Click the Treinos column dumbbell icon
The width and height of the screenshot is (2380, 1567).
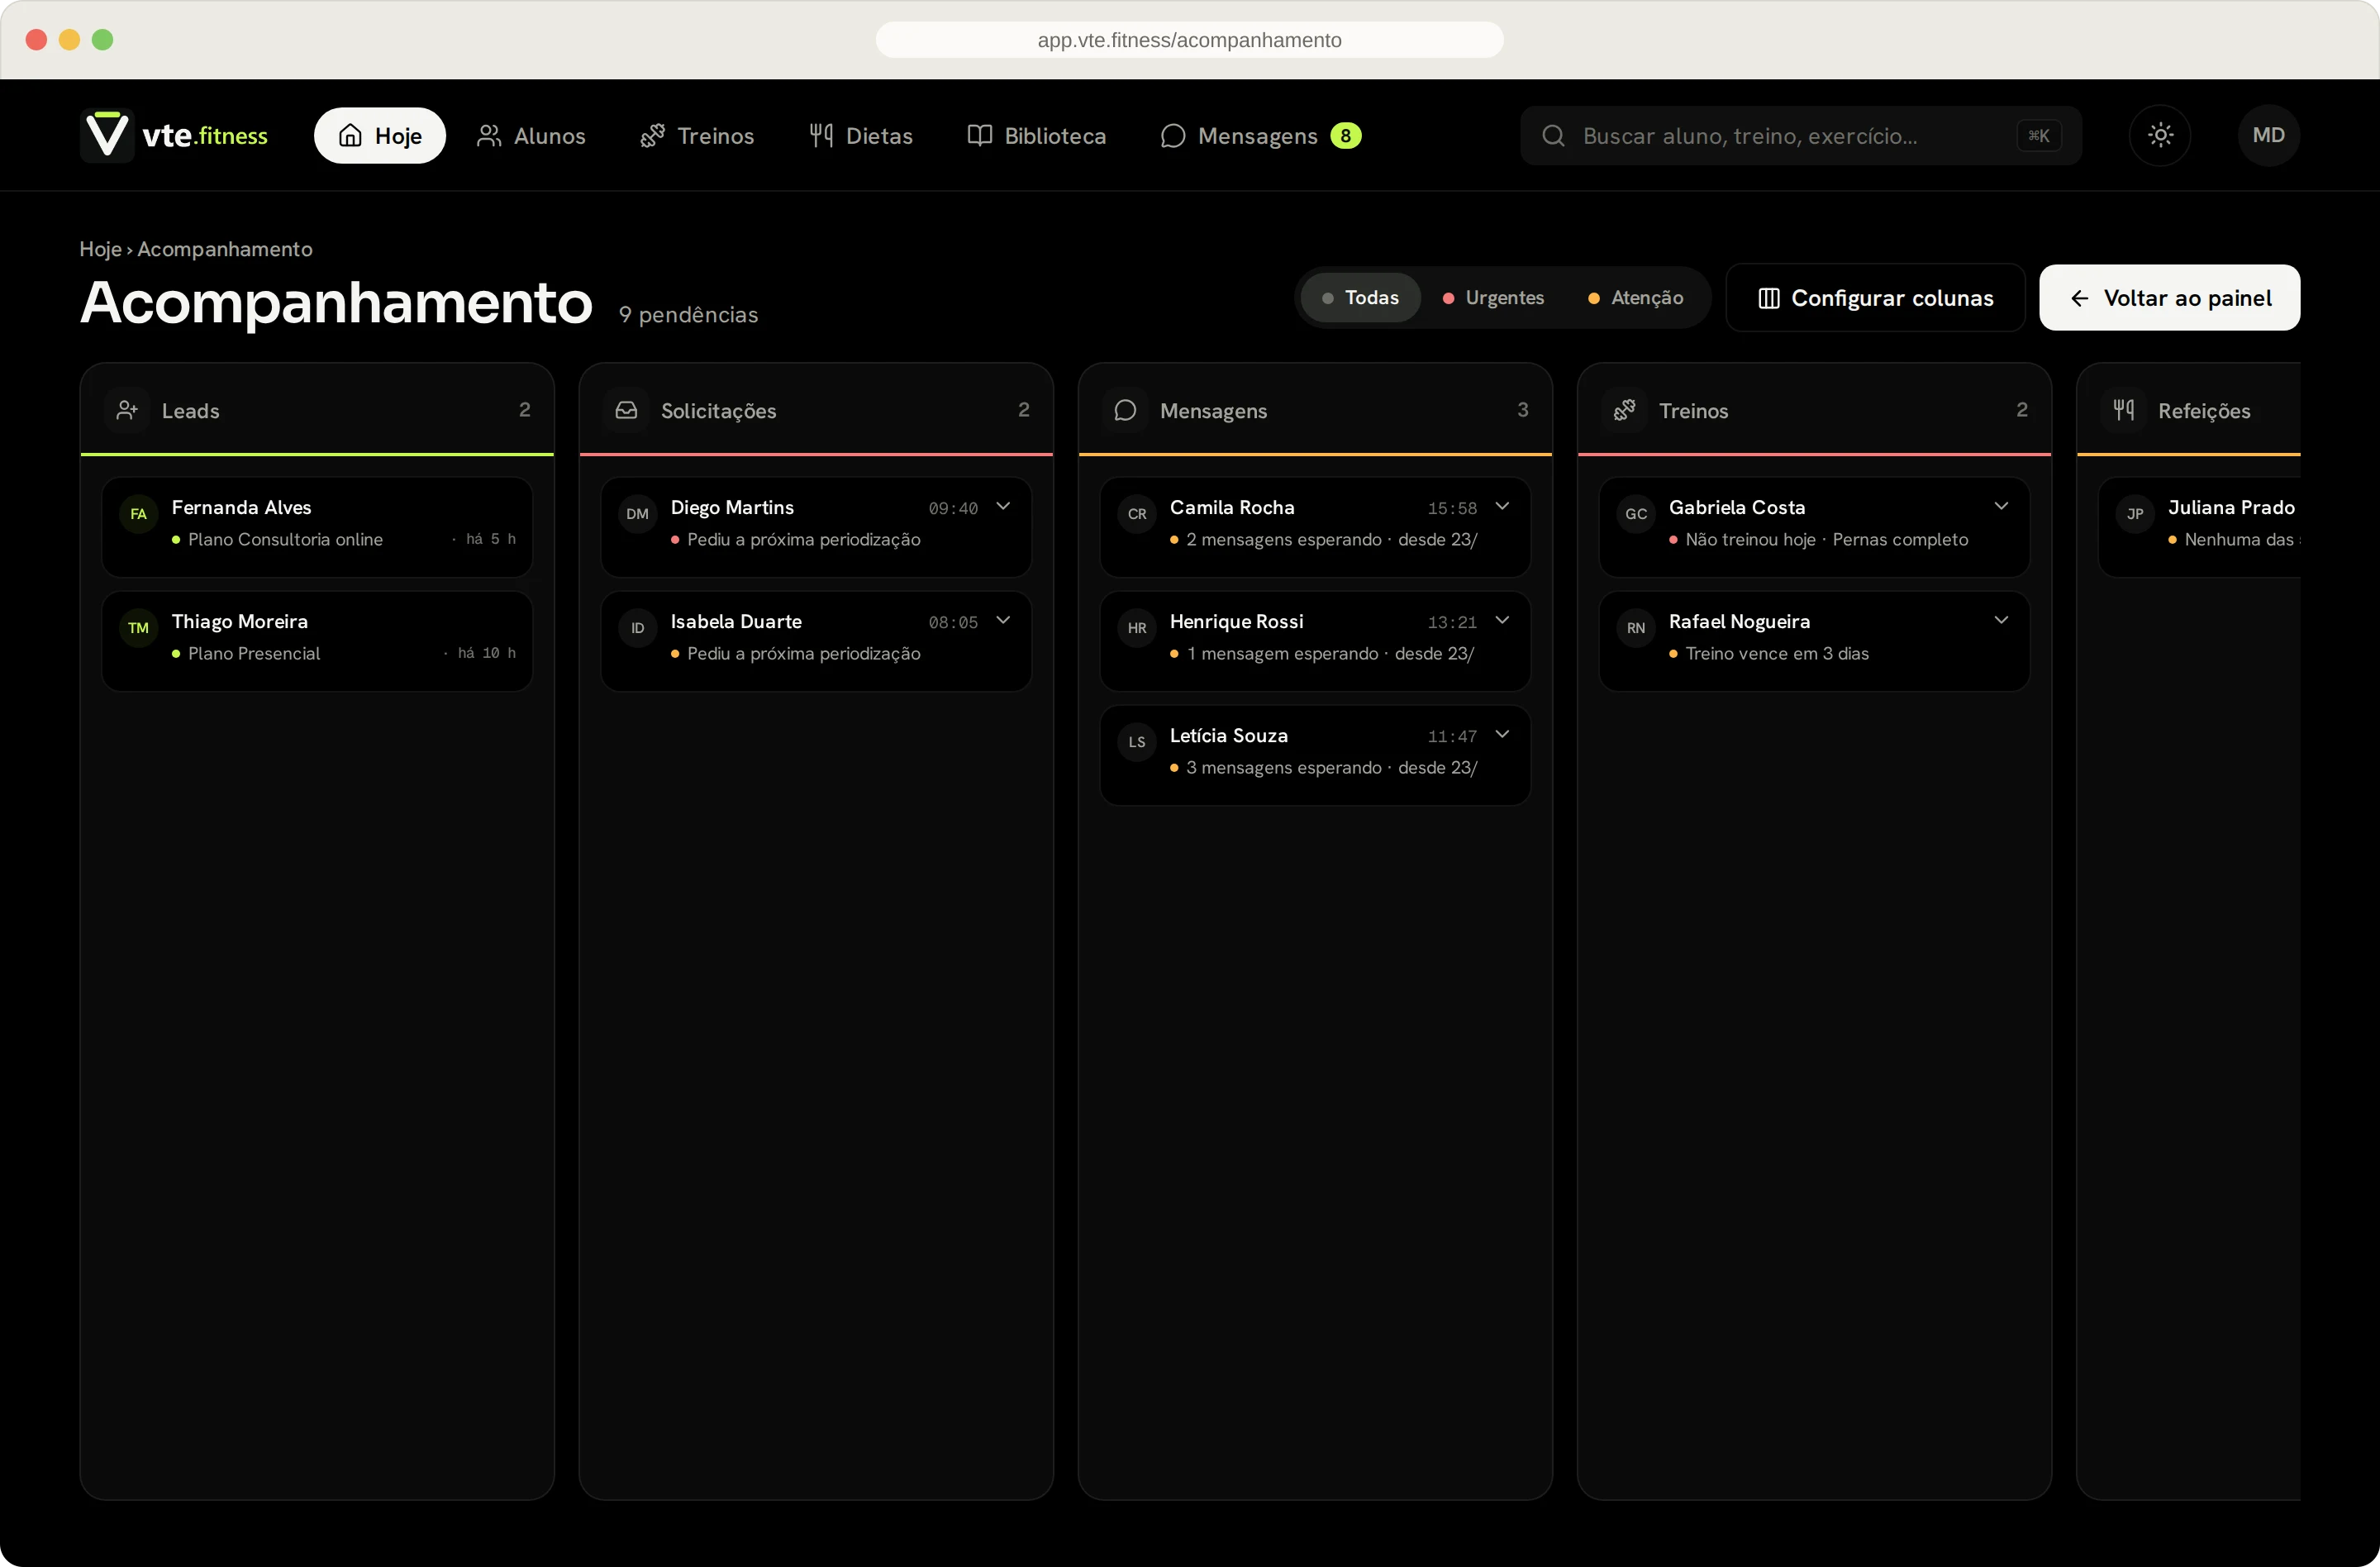pyautogui.click(x=1624, y=410)
